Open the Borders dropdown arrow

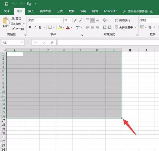coord(54,27)
